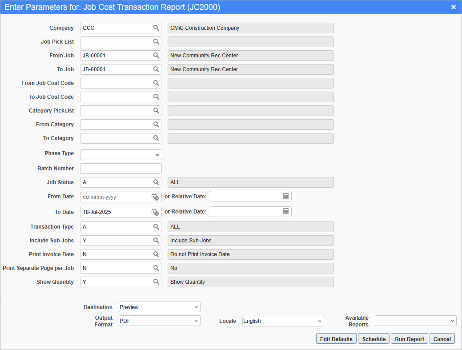Open the Locale dropdown showing English
The height and width of the screenshot is (350, 462).
pos(283,321)
